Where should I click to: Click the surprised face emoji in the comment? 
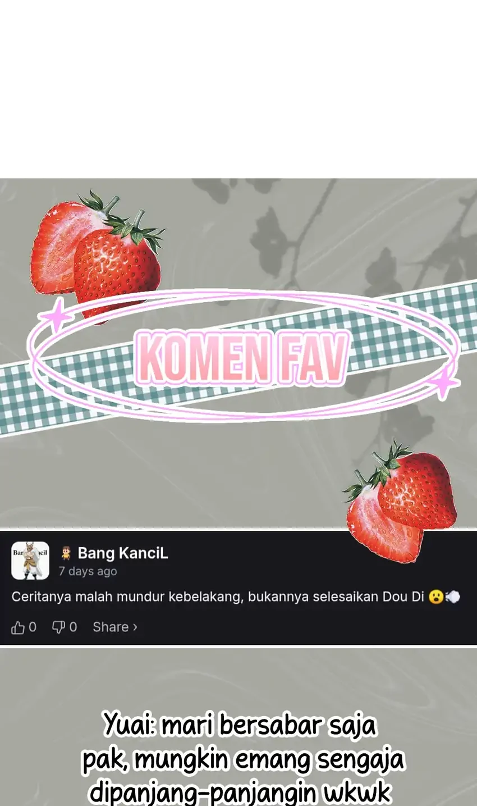coord(435,596)
